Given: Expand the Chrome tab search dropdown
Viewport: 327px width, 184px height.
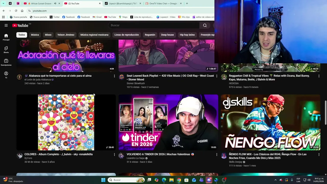Looking at the screenshot, I should point(3,4).
